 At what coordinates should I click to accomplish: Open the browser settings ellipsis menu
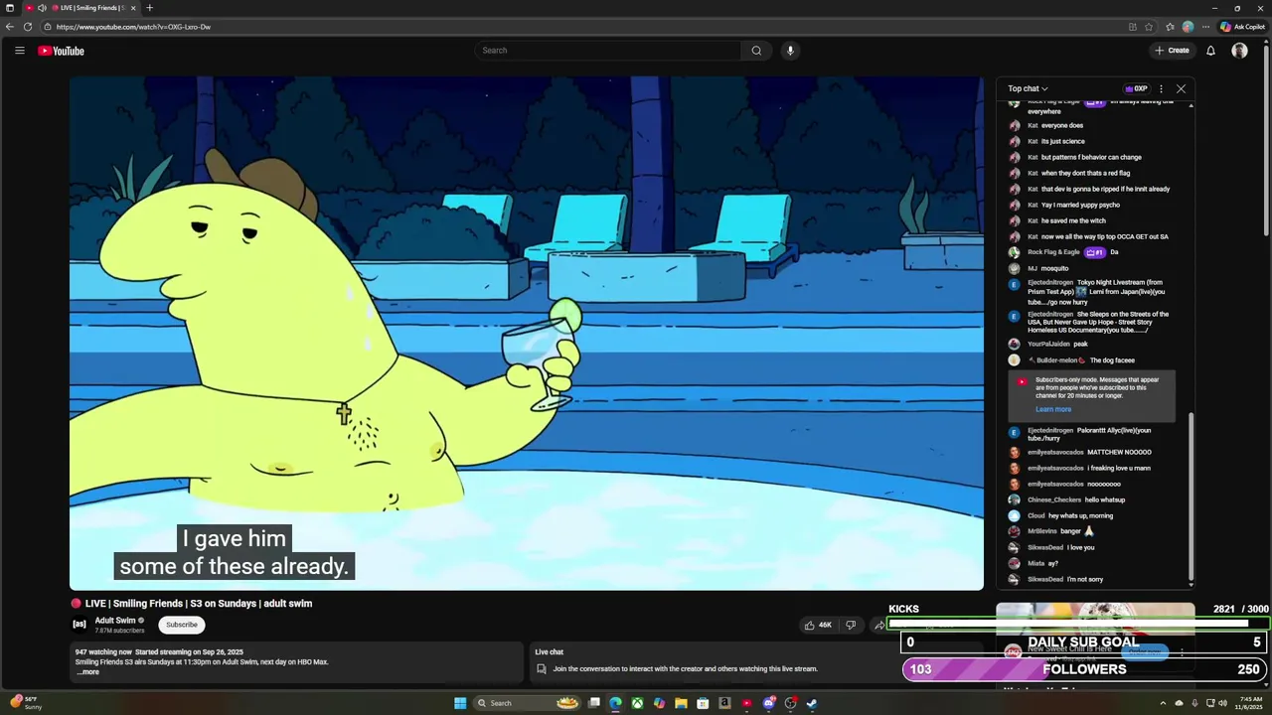click(1205, 27)
